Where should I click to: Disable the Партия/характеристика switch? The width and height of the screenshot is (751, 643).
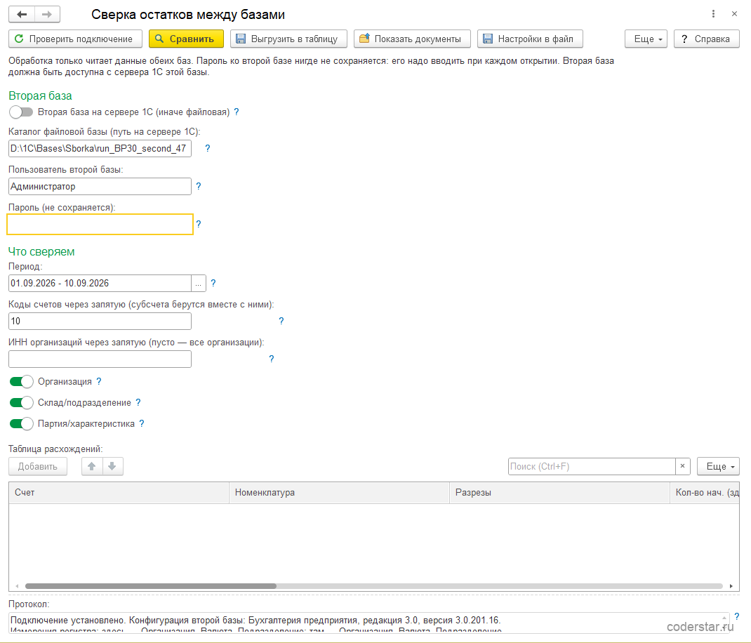(x=21, y=423)
